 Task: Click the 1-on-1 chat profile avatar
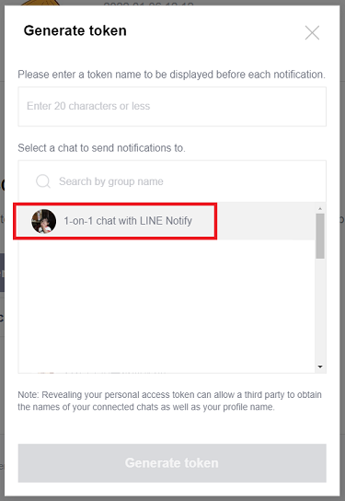coord(44,221)
